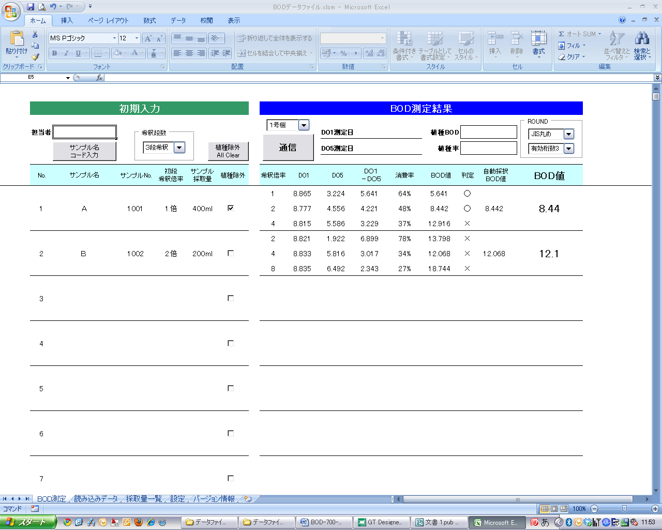This screenshot has width=662, height=530.
Task: Open Format as Table (テーブルとして書式設定)
Action: point(435,46)
